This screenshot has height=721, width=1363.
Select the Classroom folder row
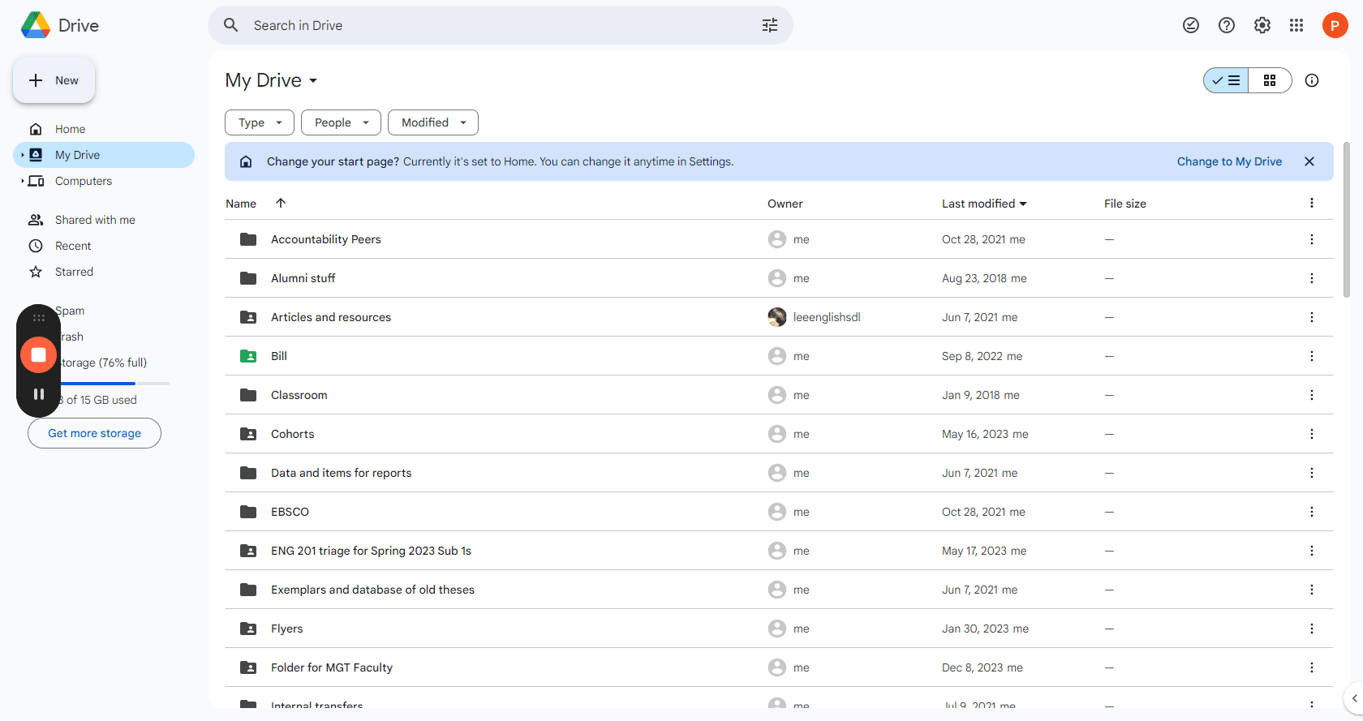click(x=779, y=395)
